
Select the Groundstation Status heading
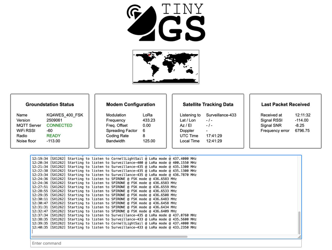pyautogui.click(x=50, y=104)
